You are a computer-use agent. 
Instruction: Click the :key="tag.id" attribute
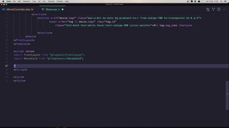click(x=107, y=22)
